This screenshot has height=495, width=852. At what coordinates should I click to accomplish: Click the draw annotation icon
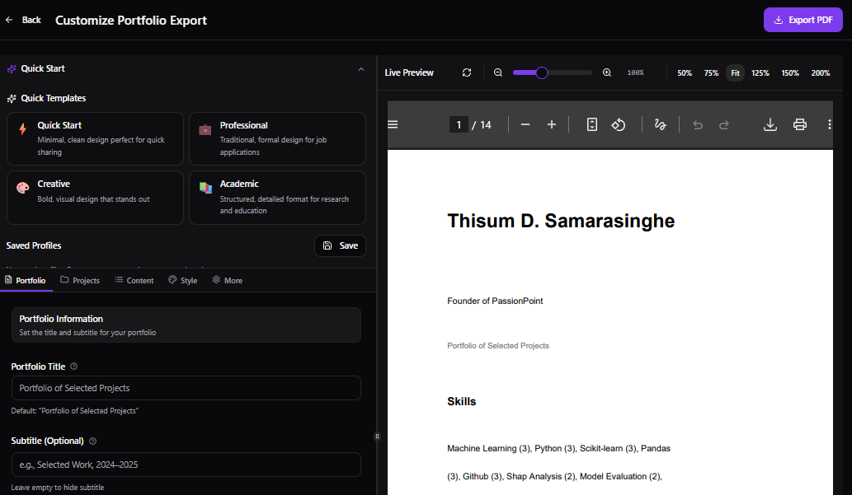pos(660,125)
